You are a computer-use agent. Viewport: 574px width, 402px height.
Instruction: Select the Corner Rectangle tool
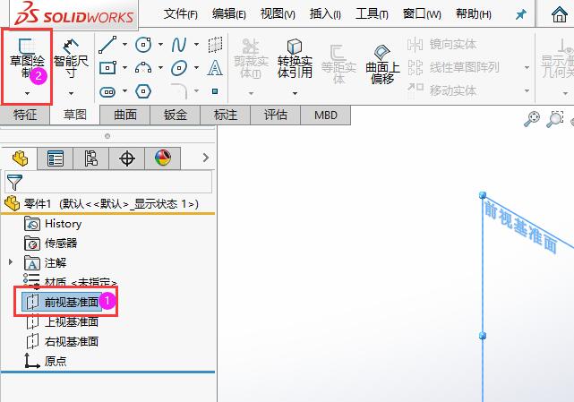pyautogui.click(x=107, y=68)
